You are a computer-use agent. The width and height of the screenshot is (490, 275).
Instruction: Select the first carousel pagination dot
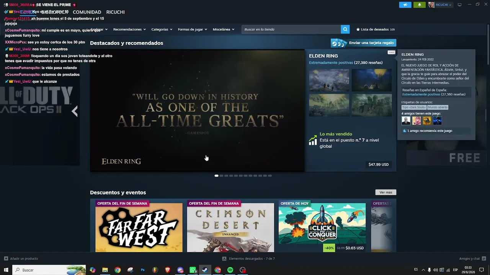point(216,176)
